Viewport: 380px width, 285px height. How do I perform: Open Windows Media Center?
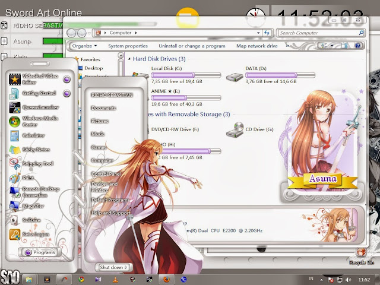pos(34,121)
